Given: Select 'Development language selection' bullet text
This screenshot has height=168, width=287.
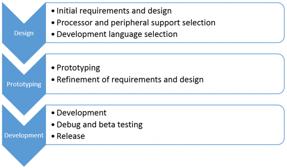Looking at the screenshot, I should coord(117,34).
